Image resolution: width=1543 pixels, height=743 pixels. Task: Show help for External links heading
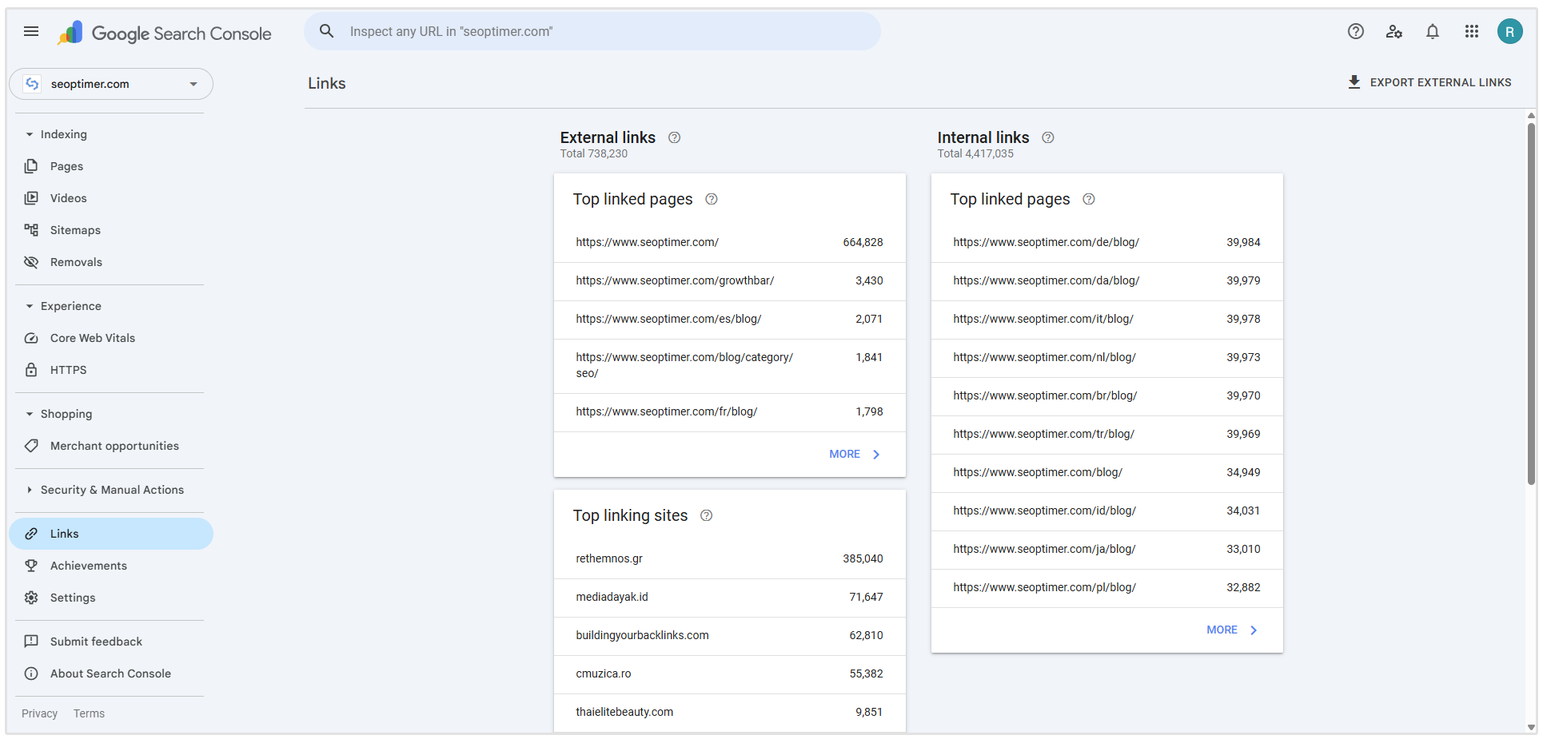click(x=675, y=137)
